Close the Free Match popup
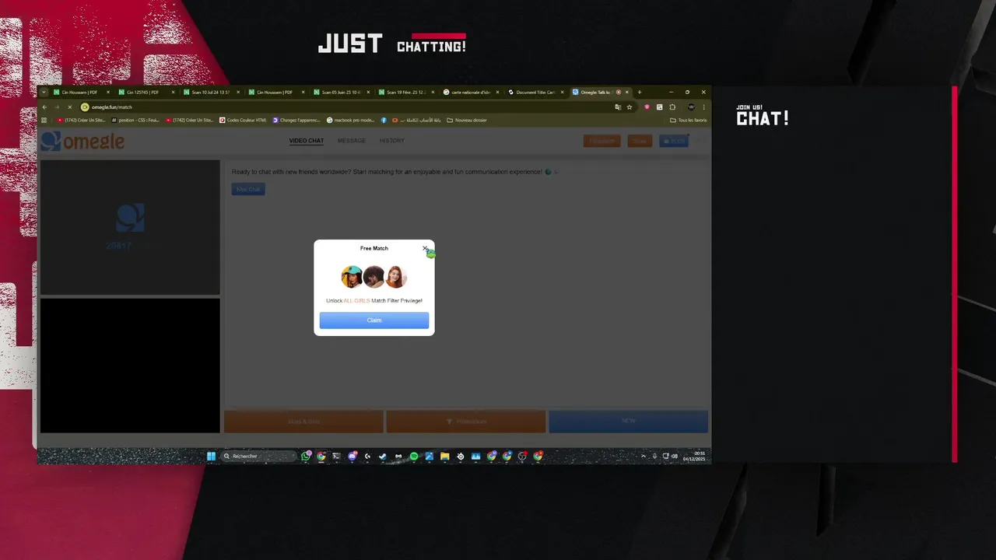 (x=425, y=248)
